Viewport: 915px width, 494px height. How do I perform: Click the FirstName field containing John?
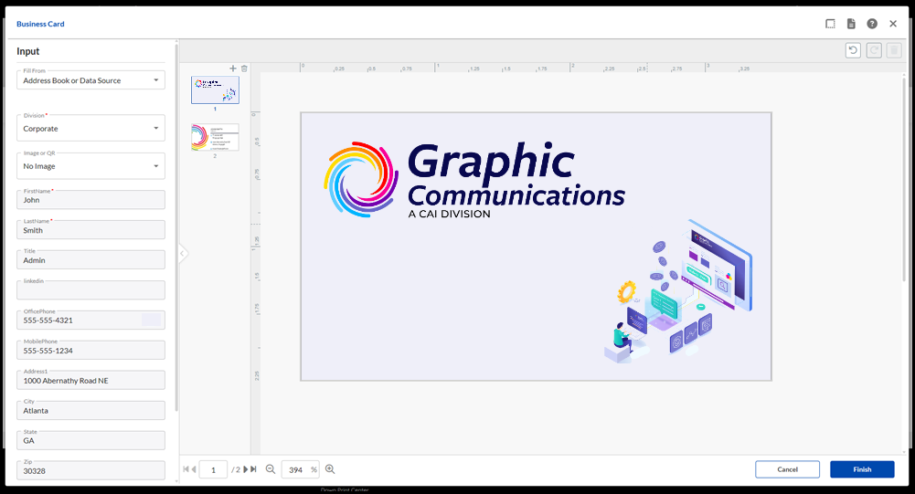[x=90, y=200]
